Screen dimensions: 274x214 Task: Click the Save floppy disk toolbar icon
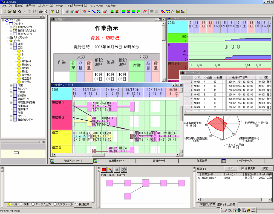pos(15,11)
